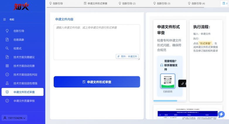This screenshot has width=229, height=124.
Task: Expand the 15011534296 user account dropdown
Action: click(15, 118)
